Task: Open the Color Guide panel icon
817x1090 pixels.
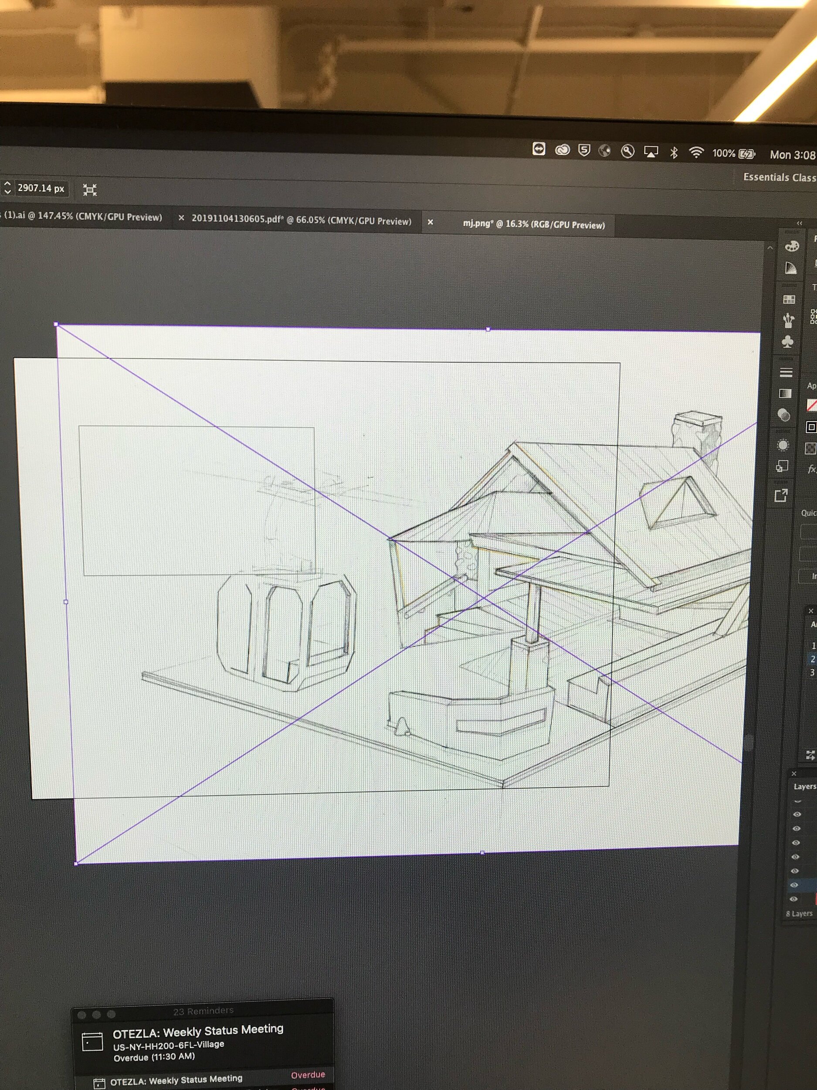Action: pos(790,268)
